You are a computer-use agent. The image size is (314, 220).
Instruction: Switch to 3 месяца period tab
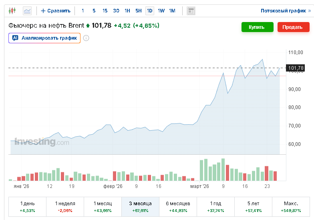coord(140,206)
